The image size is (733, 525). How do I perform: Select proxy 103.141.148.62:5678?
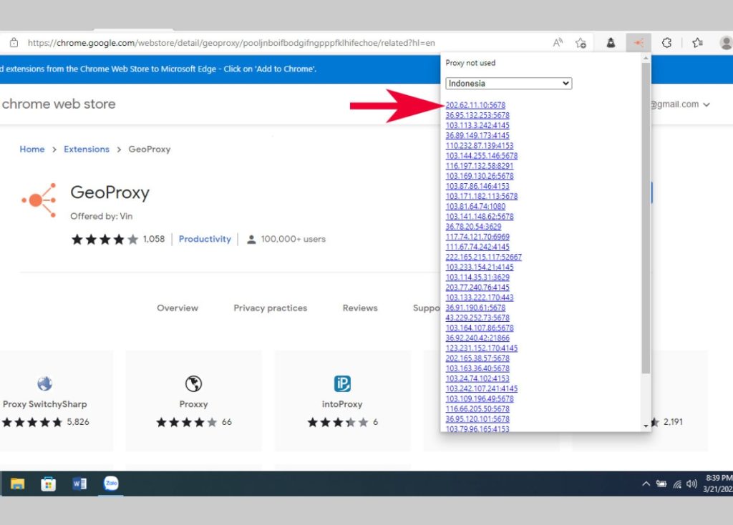click(x=480, y=216)
